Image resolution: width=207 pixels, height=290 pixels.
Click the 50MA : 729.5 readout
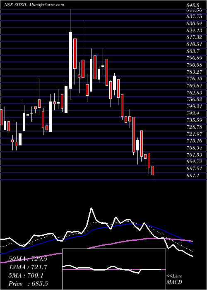pyautogui.click(x=28, y=259)
